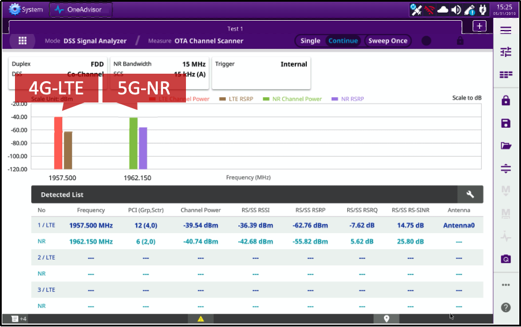Viewport: 521px width, 327px height.
Task: Open the System gear menu
Action: click(x=26, y=9)
